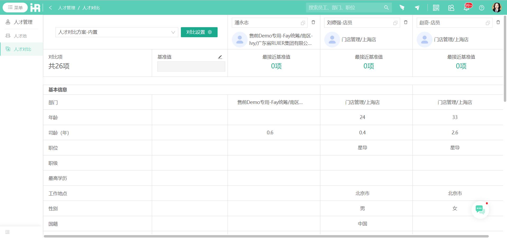Delete 潘永志 using the trash icon
The height and width of the screenshot is (238, 507).
click(x=313, y=22)
